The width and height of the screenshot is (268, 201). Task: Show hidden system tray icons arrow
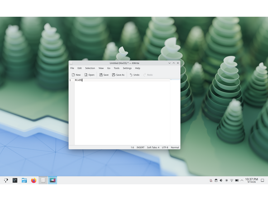click(242, 181)
